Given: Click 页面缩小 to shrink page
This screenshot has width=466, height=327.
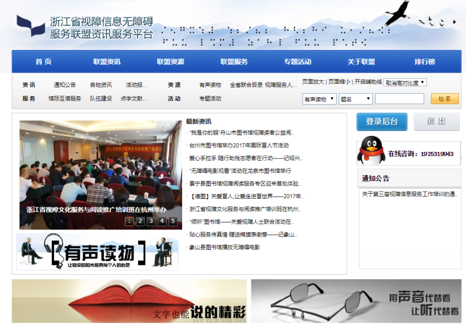Looking at the screenshot, I should pos(339,82).
